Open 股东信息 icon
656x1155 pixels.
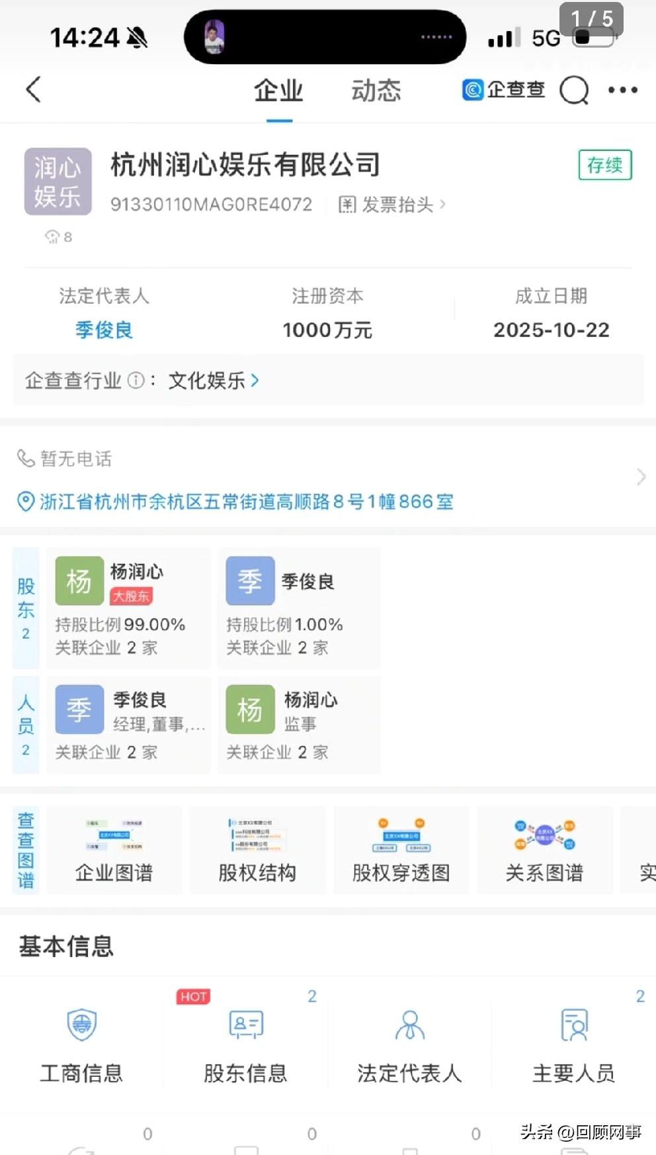pos(246,1025)
